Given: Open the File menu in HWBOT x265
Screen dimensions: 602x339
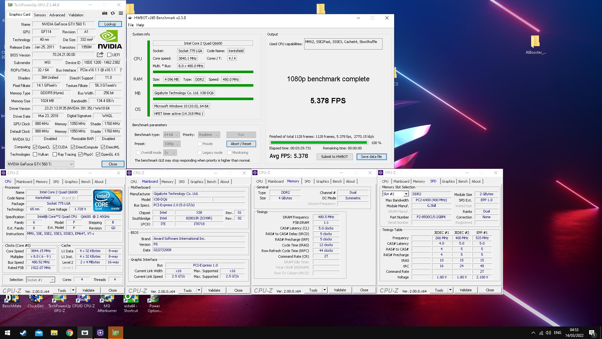Looking at the screenshot, I should 131,25.
